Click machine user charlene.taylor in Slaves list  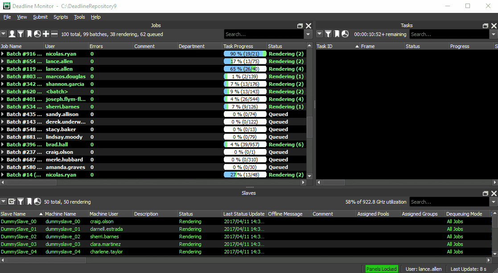107,252
